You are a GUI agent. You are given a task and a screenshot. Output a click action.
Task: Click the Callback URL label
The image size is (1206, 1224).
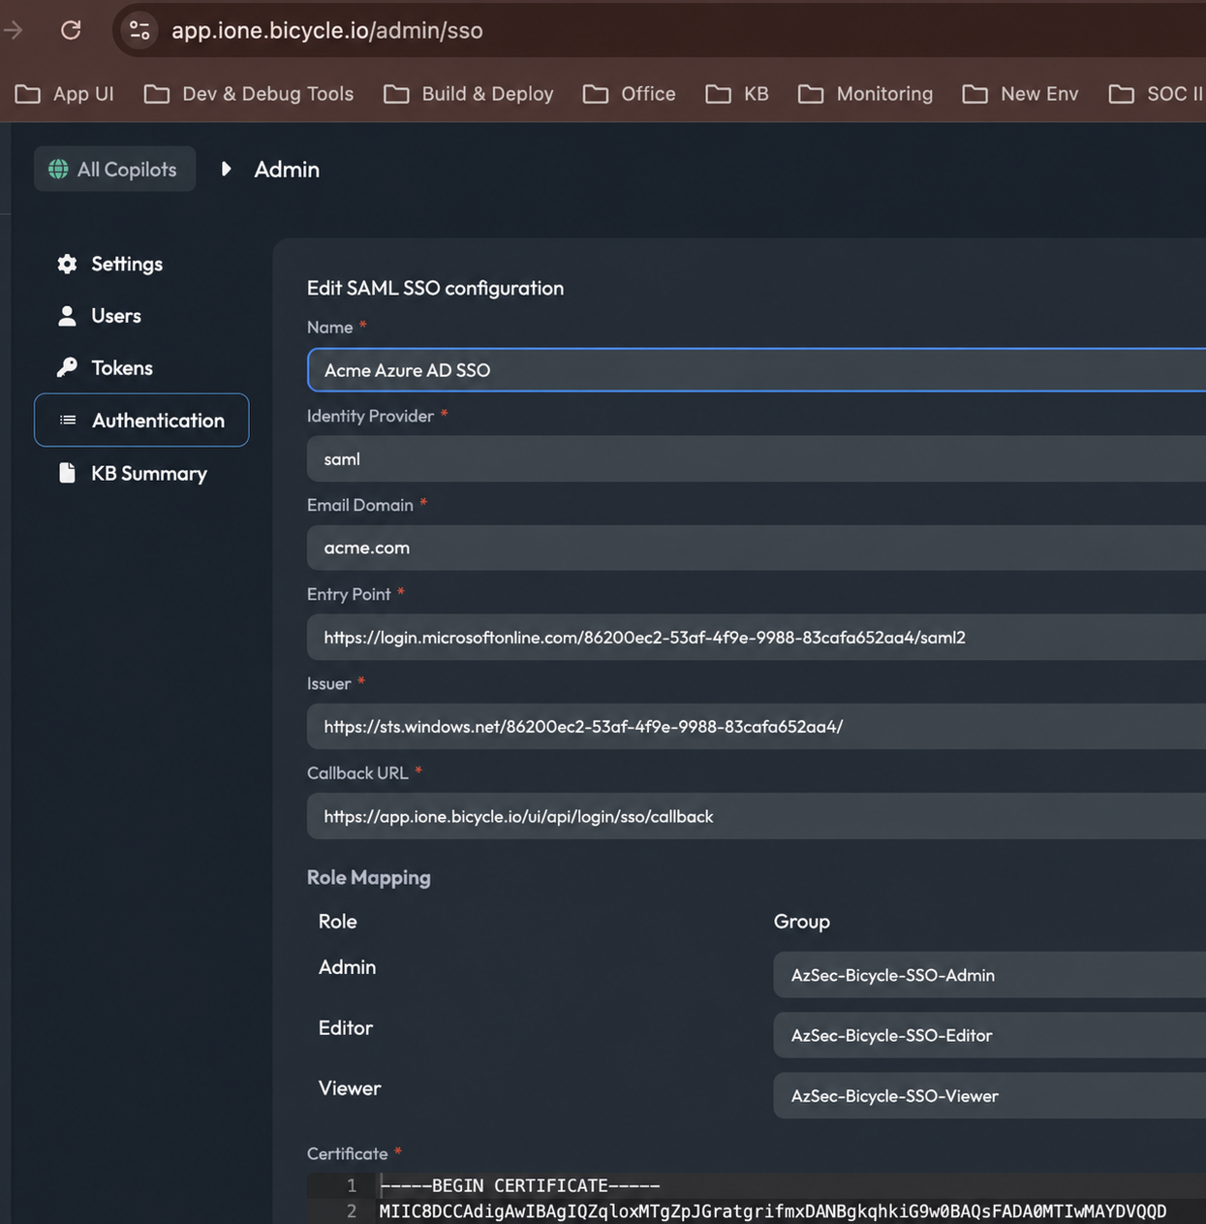click(357, 772)
